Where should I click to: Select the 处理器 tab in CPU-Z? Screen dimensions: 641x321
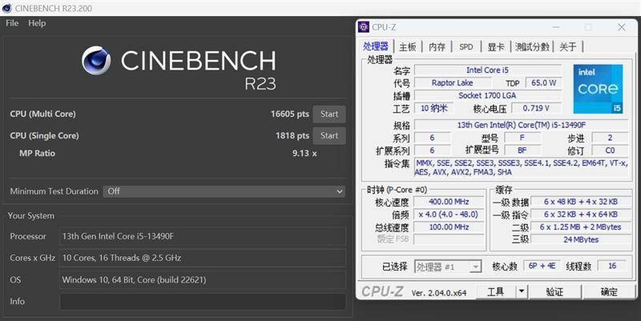click(376, 46)
